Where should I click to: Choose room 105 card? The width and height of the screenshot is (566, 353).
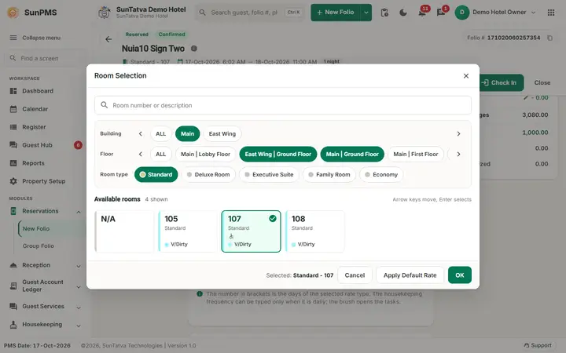[188, 231]
